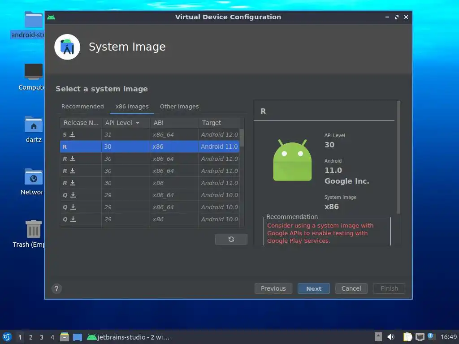
Task: Open the Trash desktop icon
Action: tap(33, 229)
